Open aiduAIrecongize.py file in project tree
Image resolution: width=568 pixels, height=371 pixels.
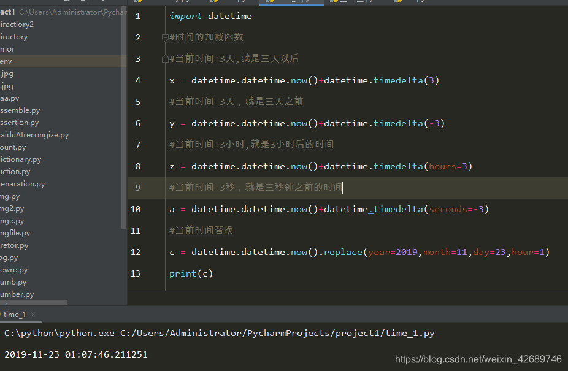coord(34,135)
